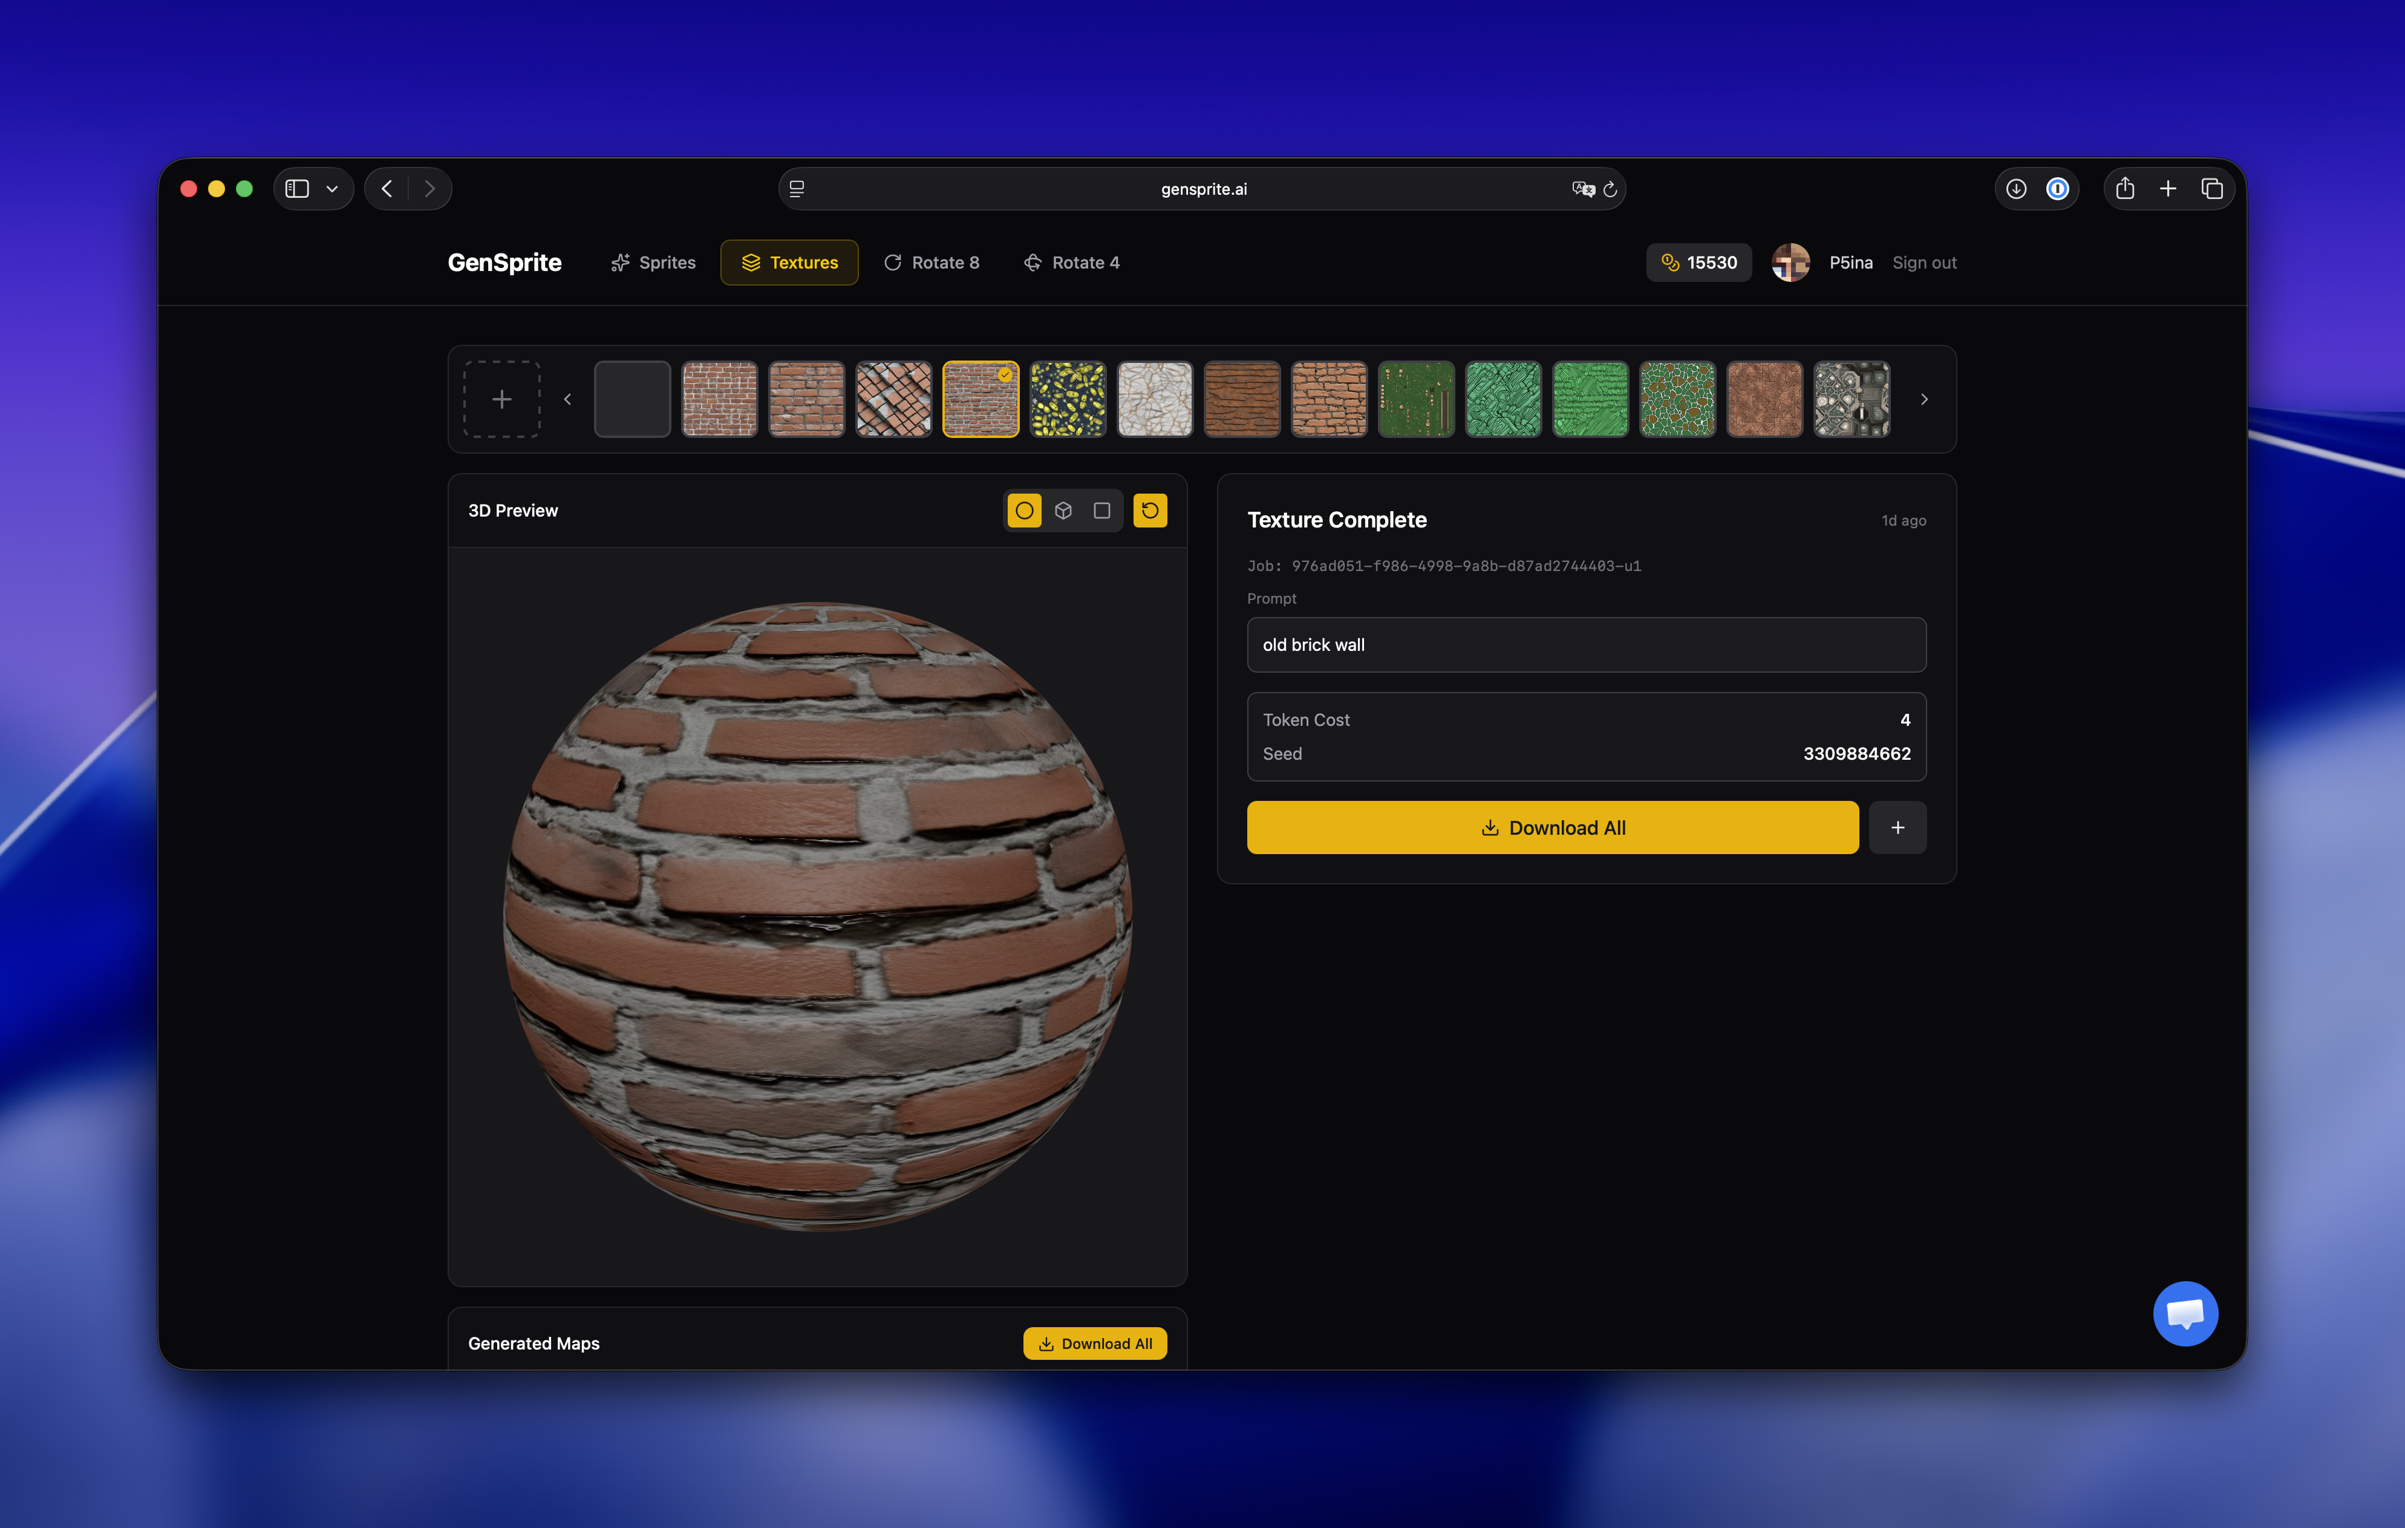Select the yellow flower pattern thumbnail
This screenshot has width=2405, height=1528.
(1068, 399)
